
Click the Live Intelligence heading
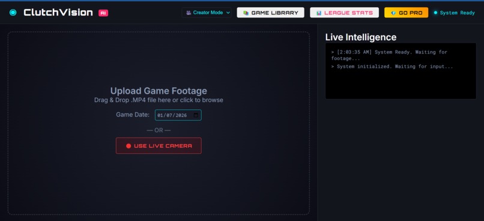pyautogui.click(x=361, y=37)
